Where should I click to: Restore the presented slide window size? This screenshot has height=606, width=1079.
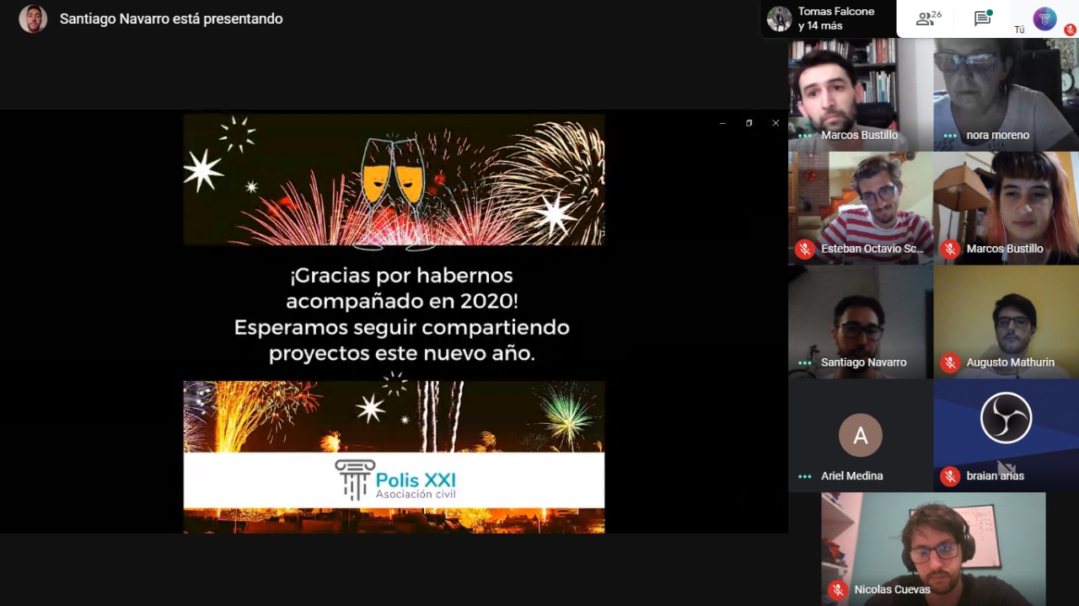click(x=749, y=123)
